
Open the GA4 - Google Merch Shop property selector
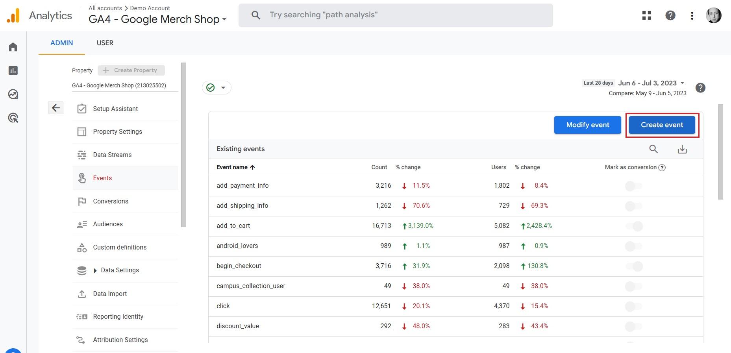tap(157, 19)
